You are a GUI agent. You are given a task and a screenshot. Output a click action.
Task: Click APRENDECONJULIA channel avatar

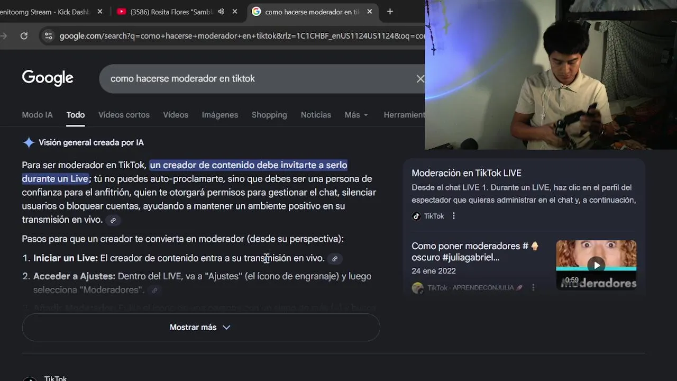point(418,288)
